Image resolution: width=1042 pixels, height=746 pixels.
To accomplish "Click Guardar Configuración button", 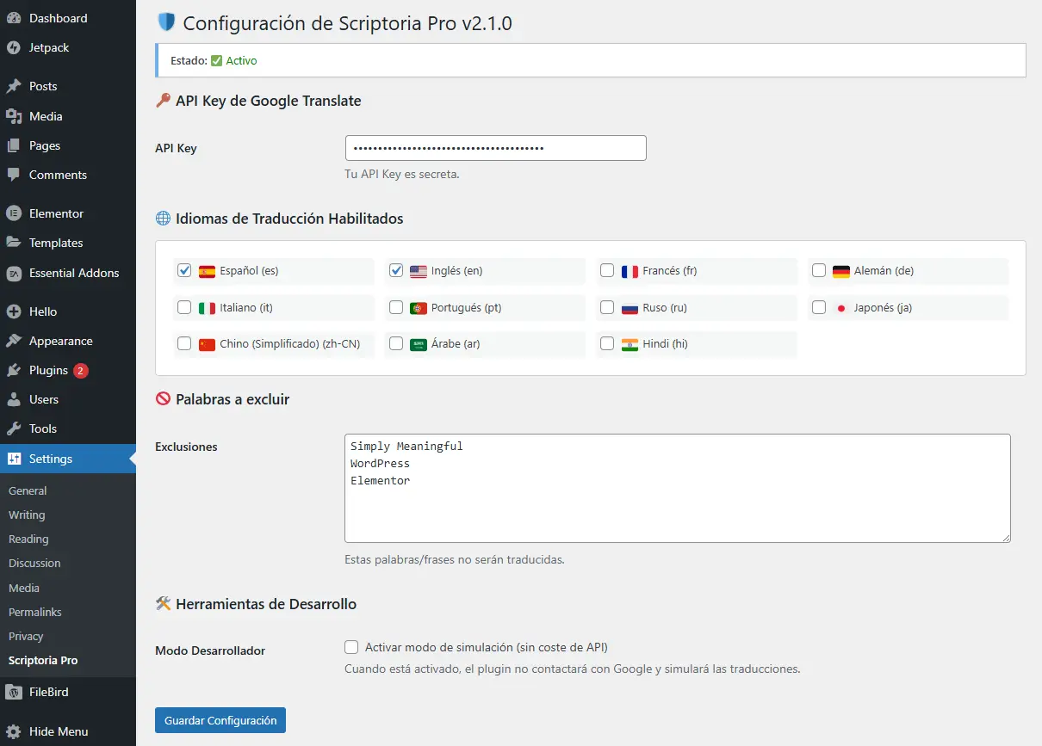I will point(220,720).
